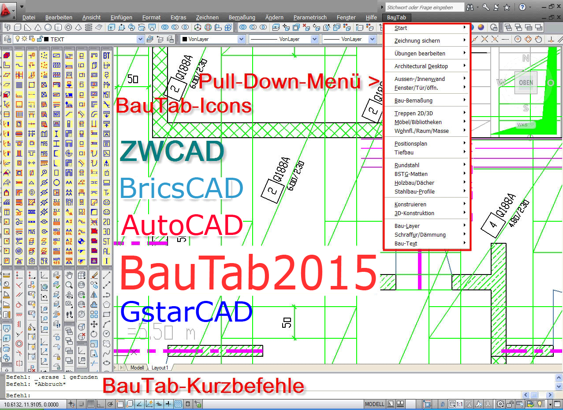Click the Linear dimension tool icon
Screen dimensions: 563x410
tap(7, 275)
